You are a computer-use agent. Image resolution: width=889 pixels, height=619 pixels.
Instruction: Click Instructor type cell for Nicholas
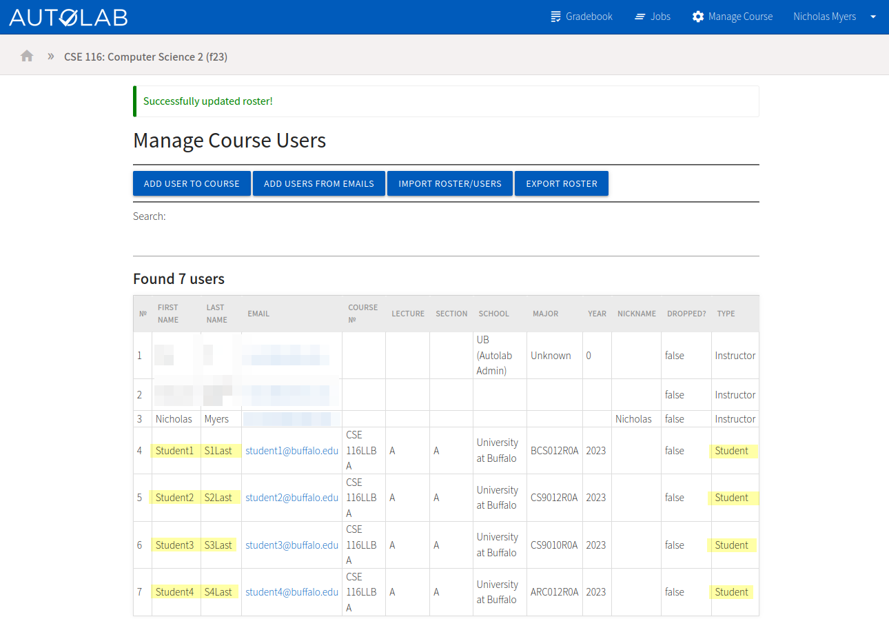click(735, 419)
